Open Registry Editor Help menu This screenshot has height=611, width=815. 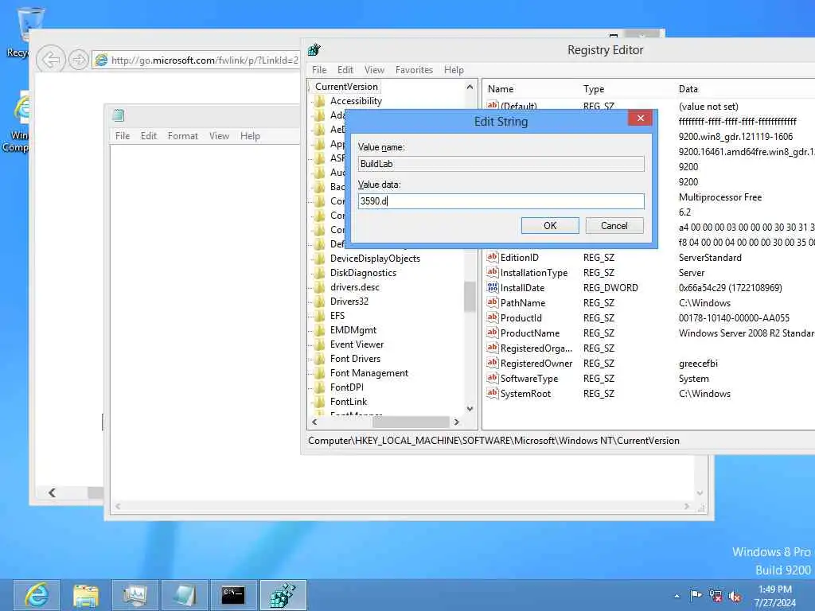coord(454,70)
